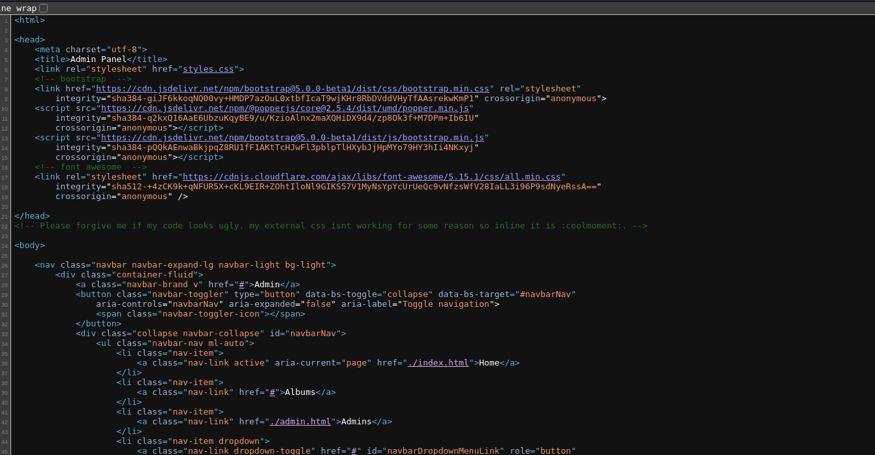Click the opening <body> tag
Viewport: 875px width, 455px height.
pyautogui.click(x=29, y=245)
